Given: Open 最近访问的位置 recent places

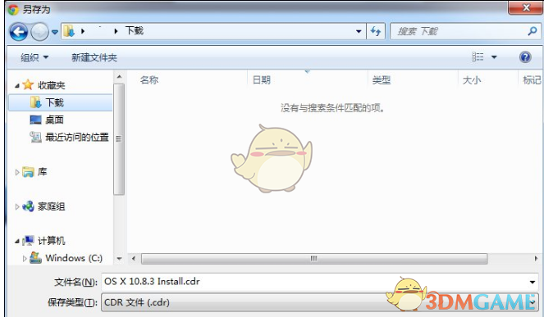Looking at the screenshot, I should click(70, 137).
